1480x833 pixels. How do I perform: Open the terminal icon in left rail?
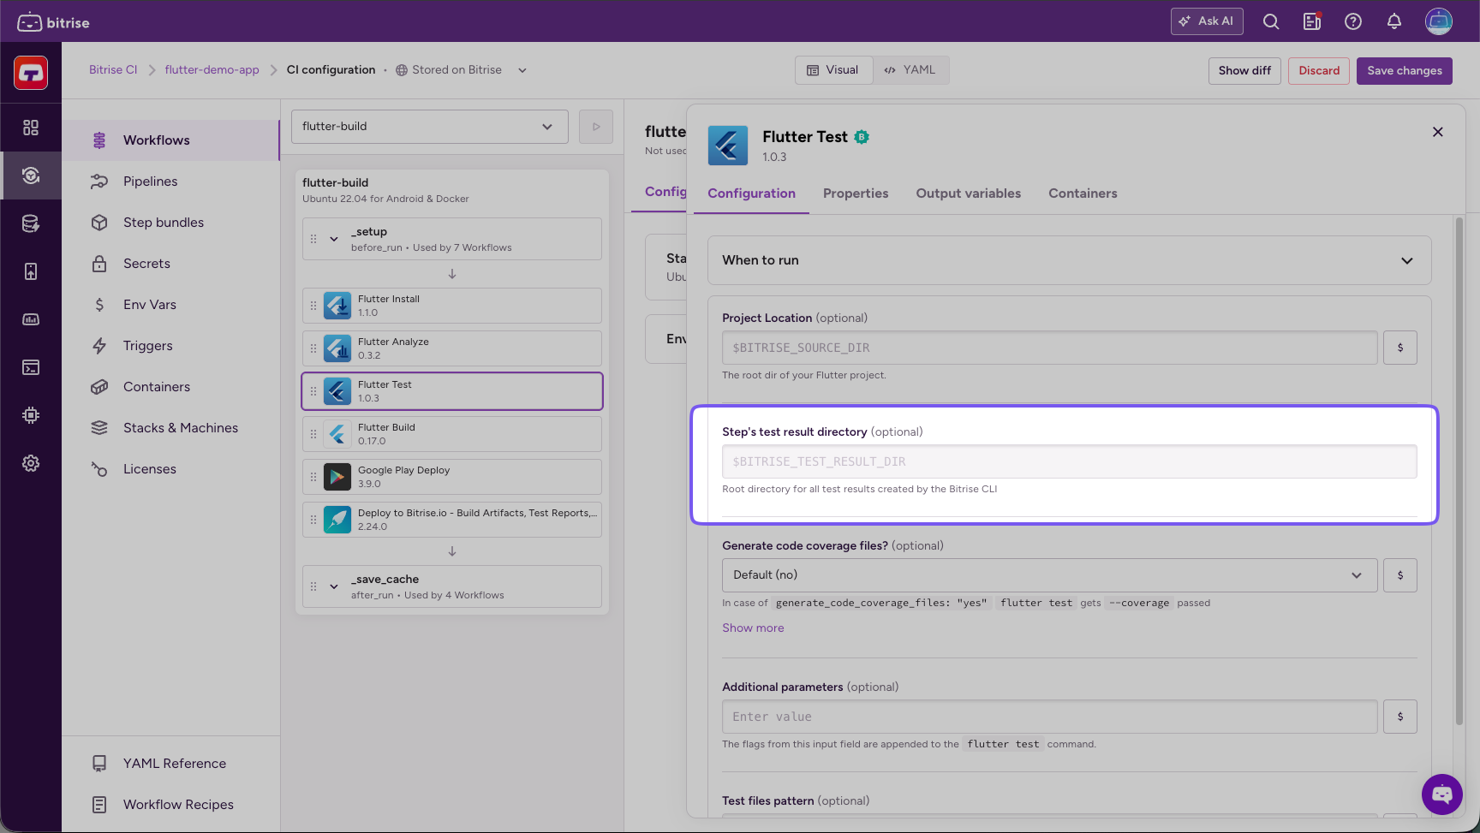click(31, 367)
